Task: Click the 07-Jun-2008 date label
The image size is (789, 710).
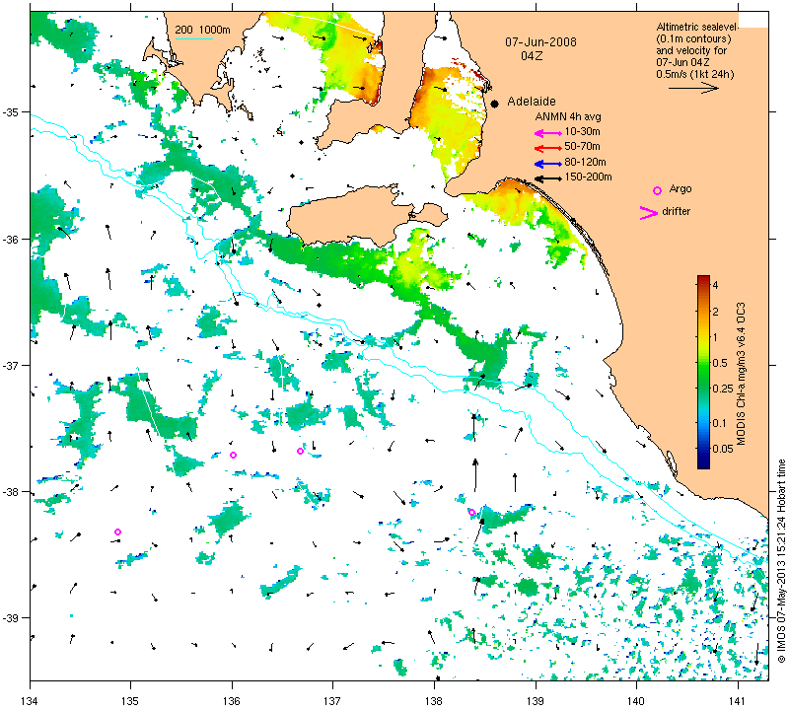Action: [x=540, y=41]
